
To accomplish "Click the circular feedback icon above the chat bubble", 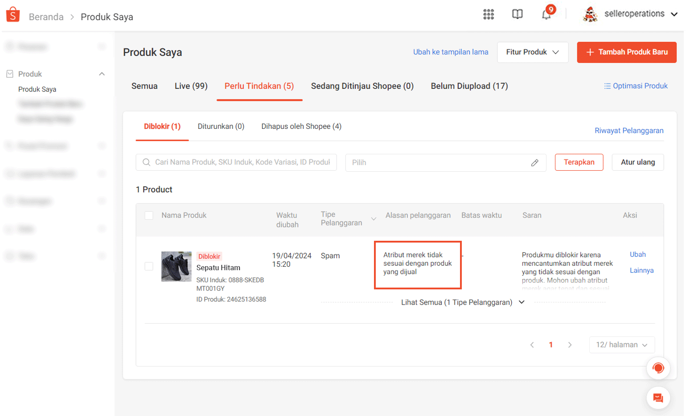I will 658,368.
